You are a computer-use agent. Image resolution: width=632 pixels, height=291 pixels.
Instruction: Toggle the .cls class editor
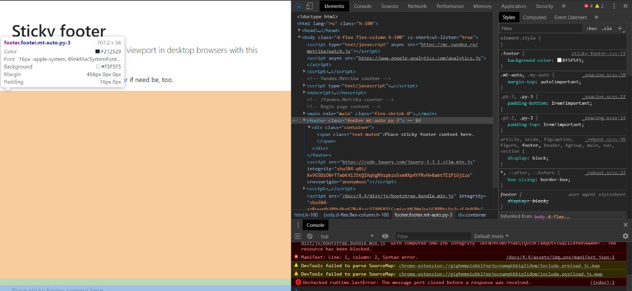click(607, 29)
